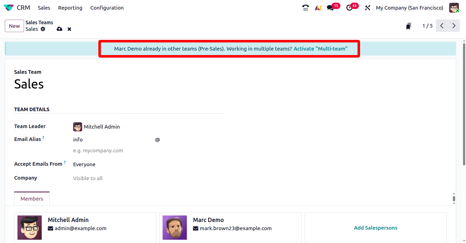
Task: Open the Reporting menu
Action: [x=70, y=8]
